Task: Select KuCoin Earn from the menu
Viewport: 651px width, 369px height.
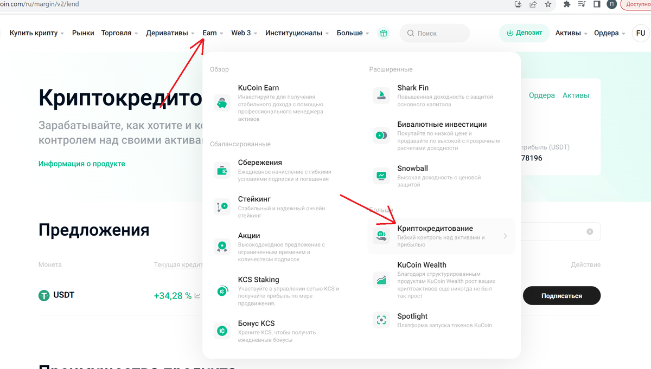Action: coord(258,88)
